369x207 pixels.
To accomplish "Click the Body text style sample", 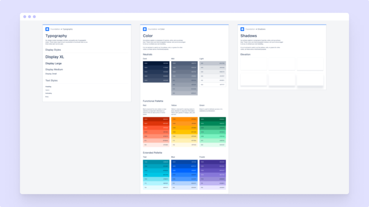I will click(x=47, y=96).
